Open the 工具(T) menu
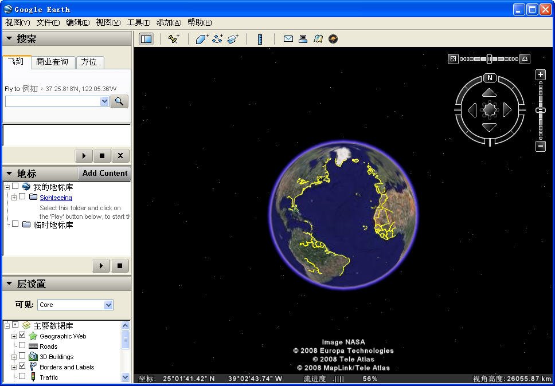555x386 pixels. [138, 22]
